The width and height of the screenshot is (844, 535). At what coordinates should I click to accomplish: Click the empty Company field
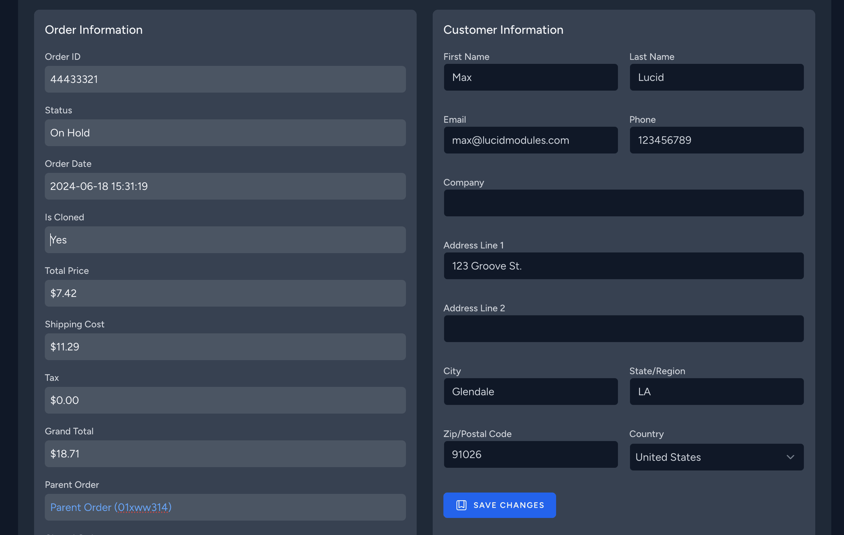[623, 203]
